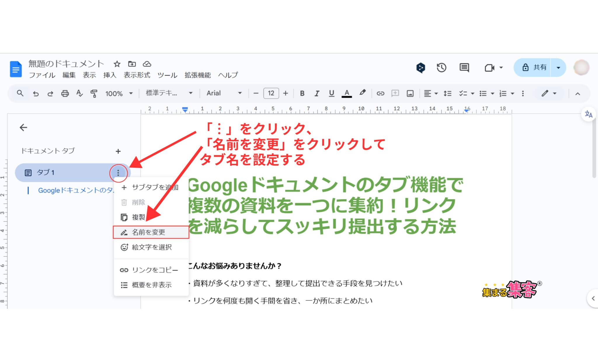This screenshot has height=359, width=598.
Task: Open the ヘルプ menu
Action: (228, 75)
